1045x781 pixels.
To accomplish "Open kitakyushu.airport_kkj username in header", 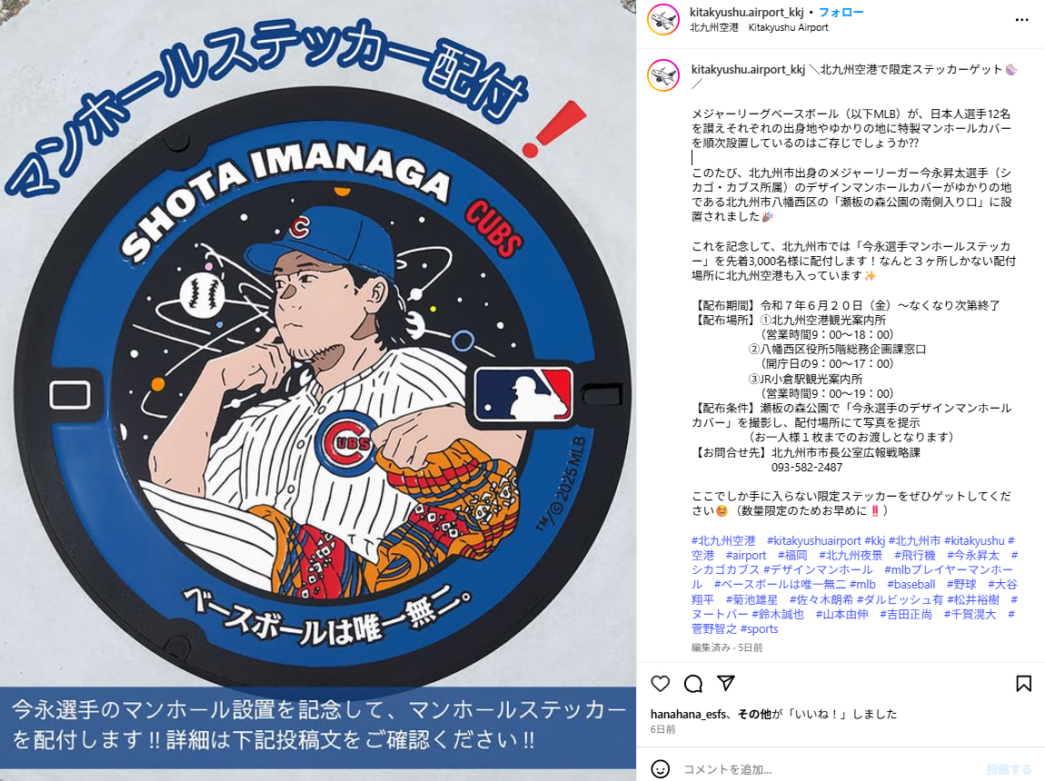I will click(x=746, y=12).
